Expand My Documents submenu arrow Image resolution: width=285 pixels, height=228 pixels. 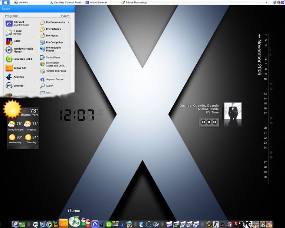click(x=68, y=22)
